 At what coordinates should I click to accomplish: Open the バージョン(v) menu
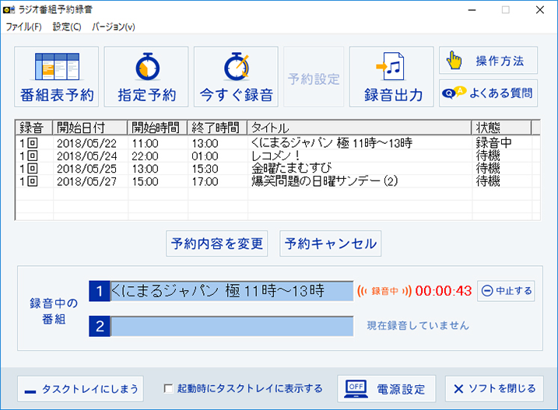point(114,26)
